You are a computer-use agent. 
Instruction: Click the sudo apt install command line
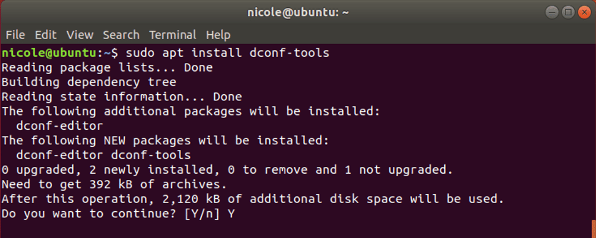165,53
